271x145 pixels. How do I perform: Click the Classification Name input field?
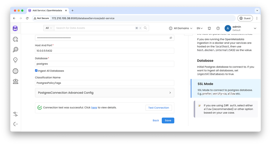pos(105,83)
